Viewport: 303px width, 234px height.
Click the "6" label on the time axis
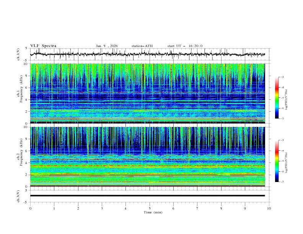coord(173,208)
